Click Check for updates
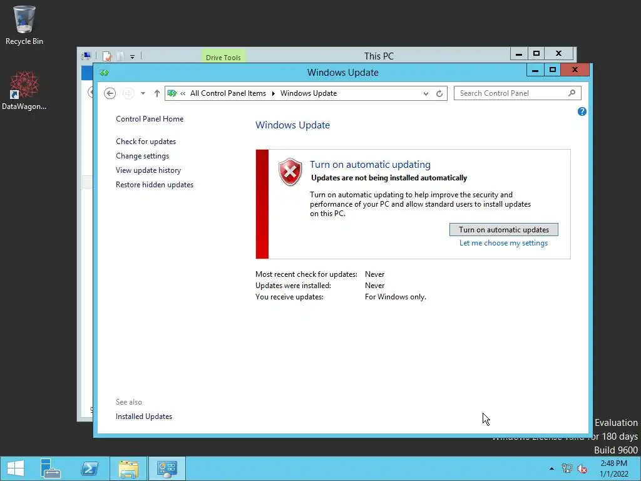Viewport: 641px width, 481px height. point(146,142)
